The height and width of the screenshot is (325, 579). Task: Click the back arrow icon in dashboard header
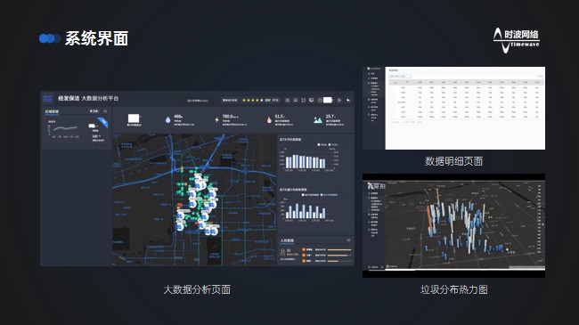pos(347,100)
